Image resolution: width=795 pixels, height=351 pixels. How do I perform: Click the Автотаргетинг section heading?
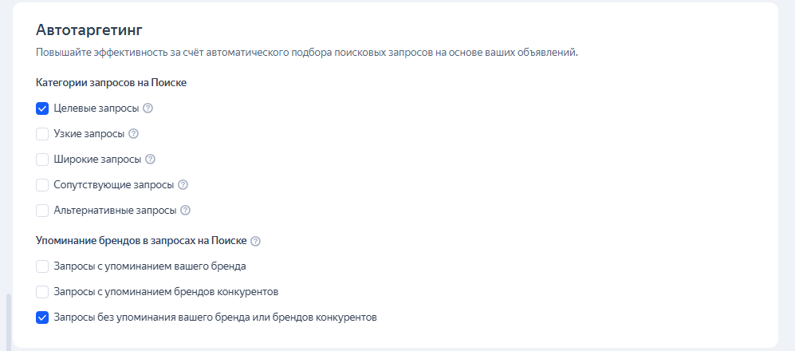click(89, 30)
